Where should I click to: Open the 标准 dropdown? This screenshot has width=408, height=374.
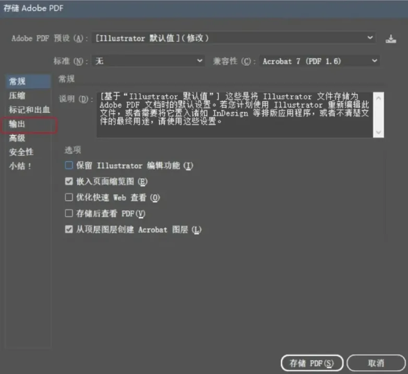coord(148,61)
